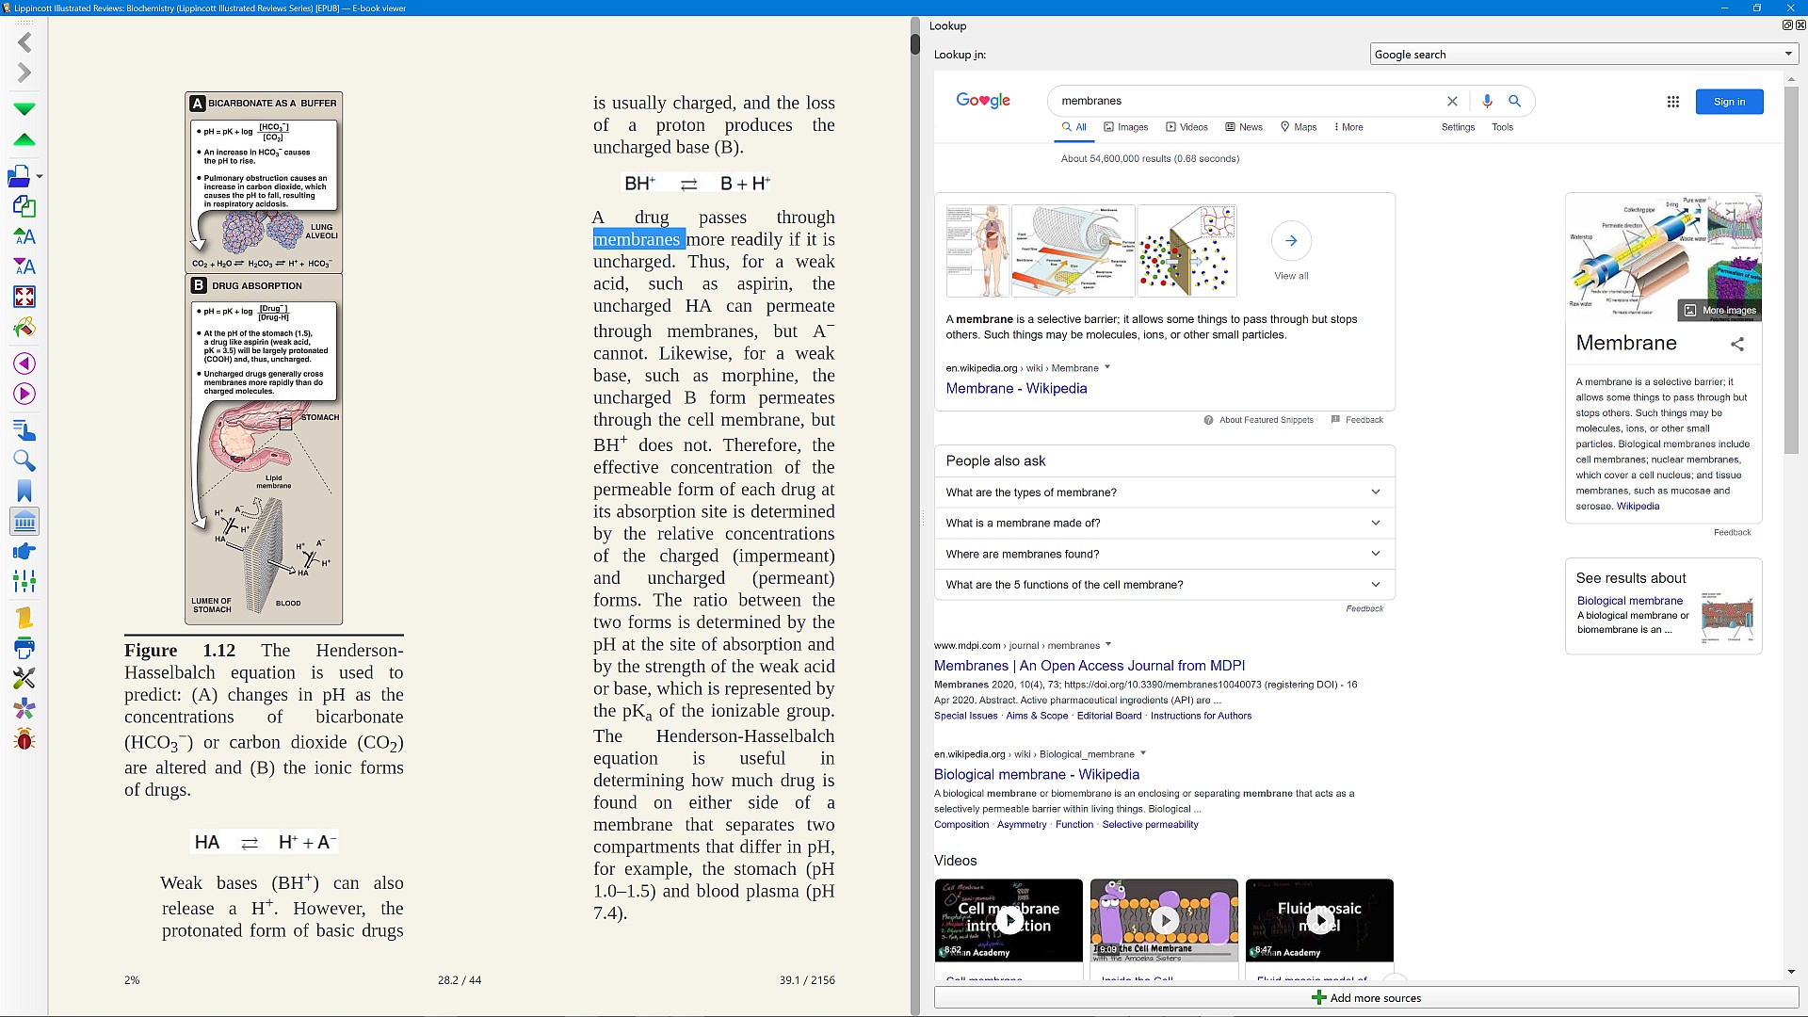Open the magnifier Search icon
Viewport: 1808px width, 1017px height.
pos(24,460)
